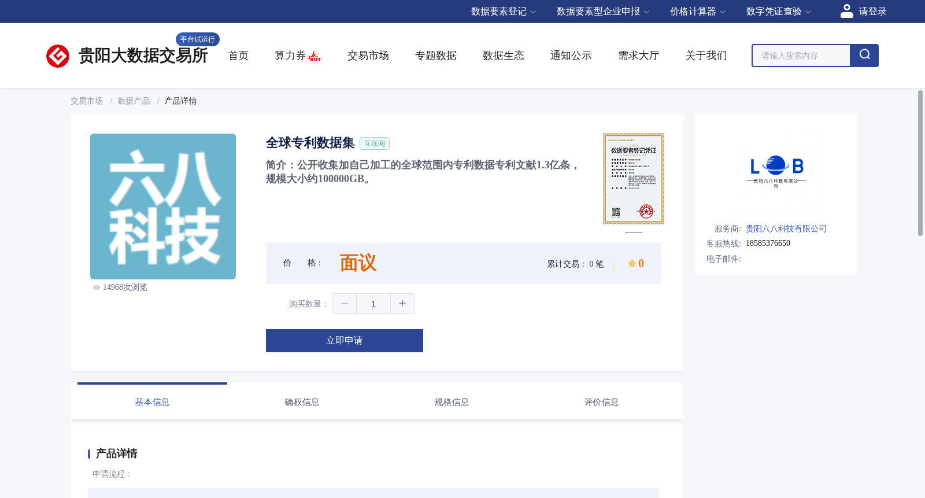Screen dimensions: 925x498
Task: Click the page vertical scrollbar
Action: [920, 163]
